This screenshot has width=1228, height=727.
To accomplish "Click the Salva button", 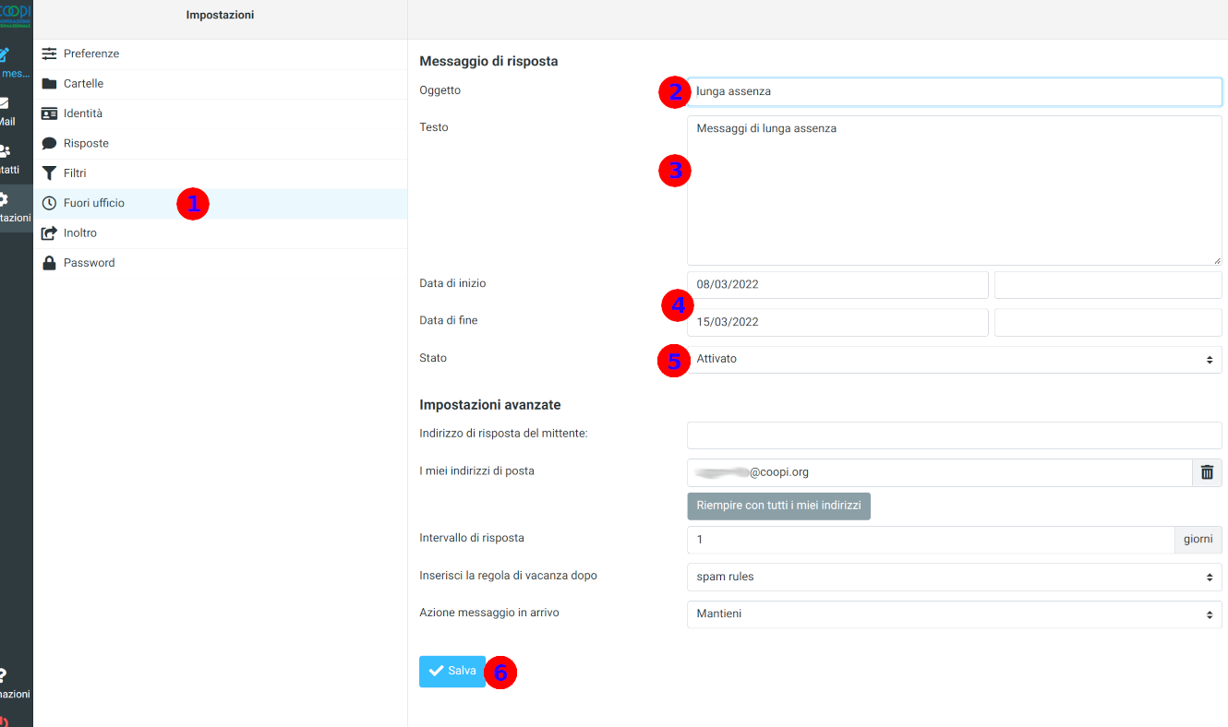I will [x=451, y=672].
